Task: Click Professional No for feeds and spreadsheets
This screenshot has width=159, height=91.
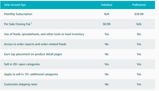Action: [x=139, y=34]
